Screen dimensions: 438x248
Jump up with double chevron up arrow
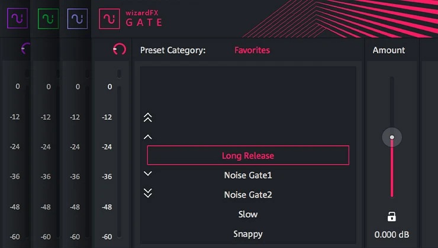pyautogui.click(x=148, y=118)
